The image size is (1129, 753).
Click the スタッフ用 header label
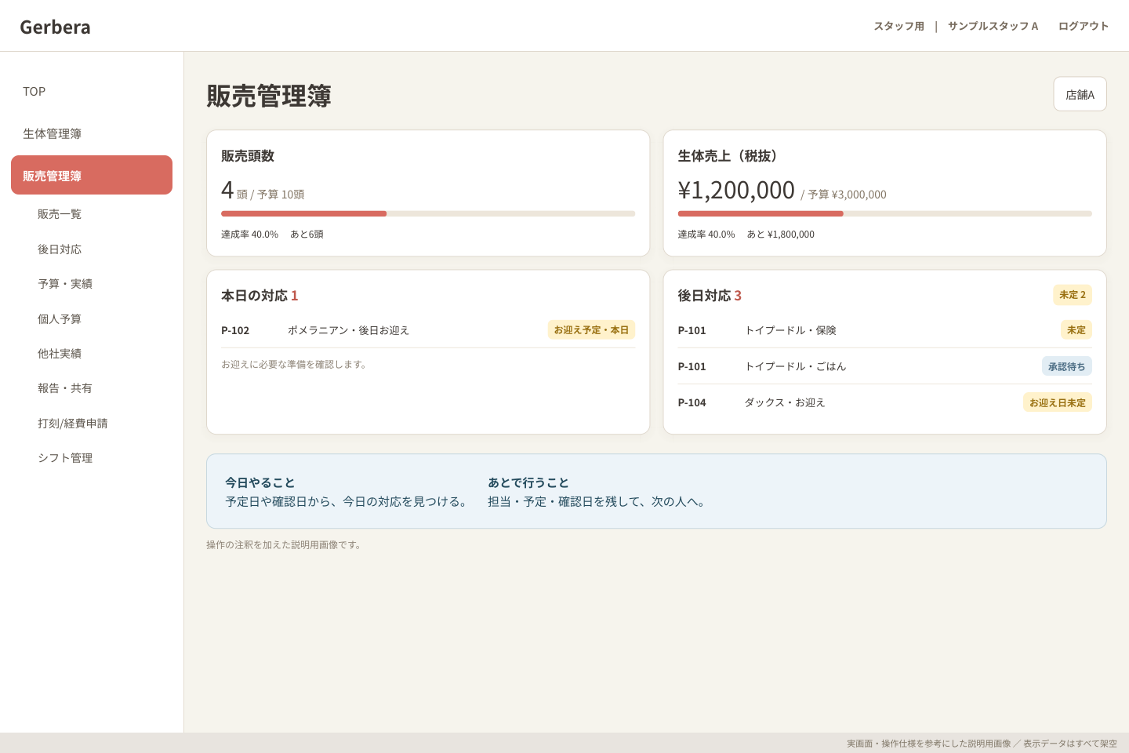tap(898, 26)
